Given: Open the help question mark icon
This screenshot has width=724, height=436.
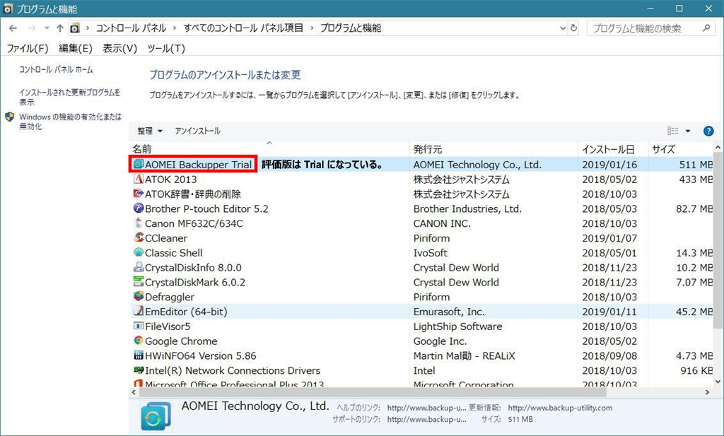Looking at the screenshot, I should tap(708, 131).
